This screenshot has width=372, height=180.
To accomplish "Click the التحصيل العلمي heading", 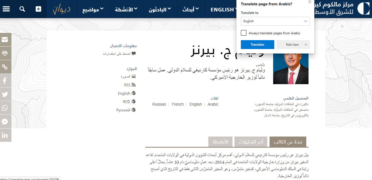I will tap(296, 98).
